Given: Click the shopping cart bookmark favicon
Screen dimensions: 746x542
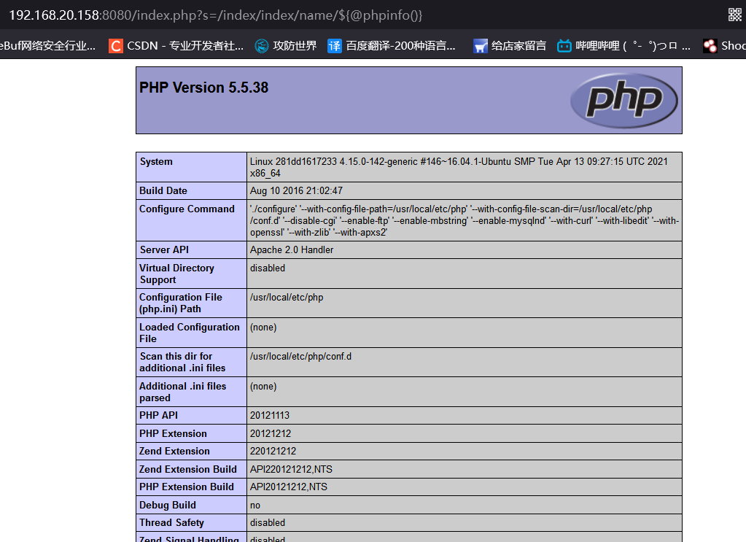Looking at the screenshot, I should tap(480, 46).
